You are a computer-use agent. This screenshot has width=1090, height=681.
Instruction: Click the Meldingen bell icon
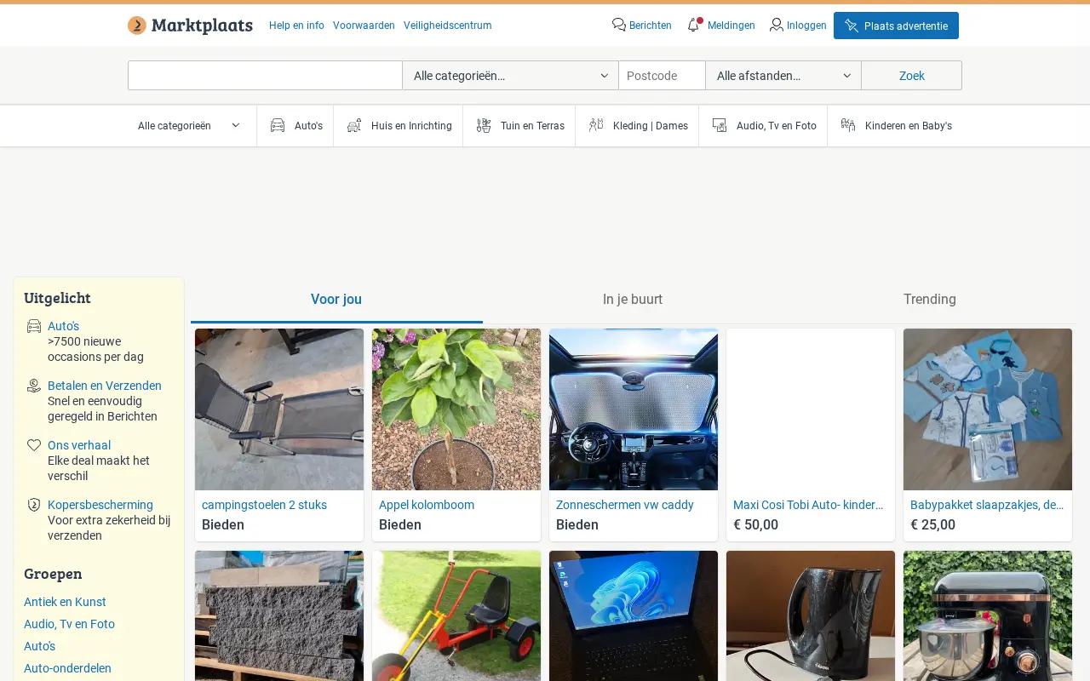click(694, 25)
